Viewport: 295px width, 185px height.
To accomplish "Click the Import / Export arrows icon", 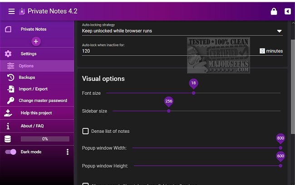I will point(10,89).
